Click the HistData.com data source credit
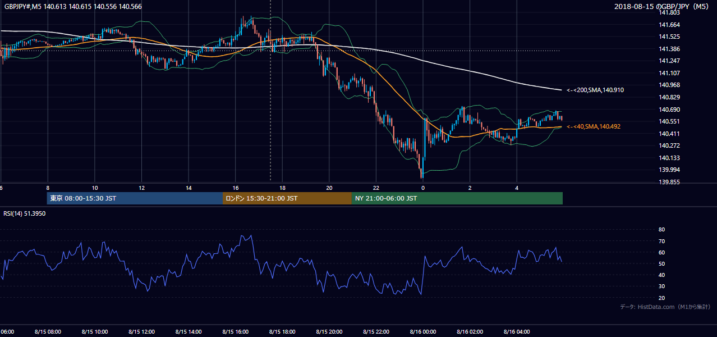 click(665, 307)
